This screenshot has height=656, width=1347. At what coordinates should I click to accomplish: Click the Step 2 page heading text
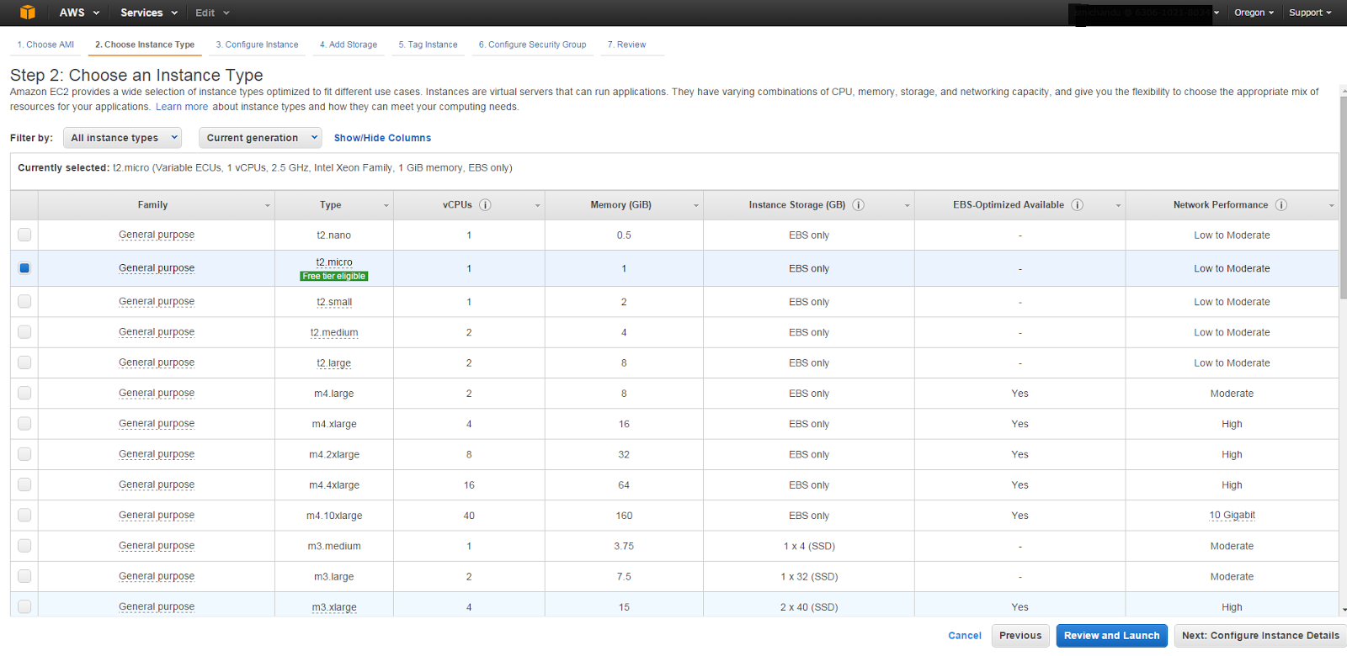[x=136, y=75]
